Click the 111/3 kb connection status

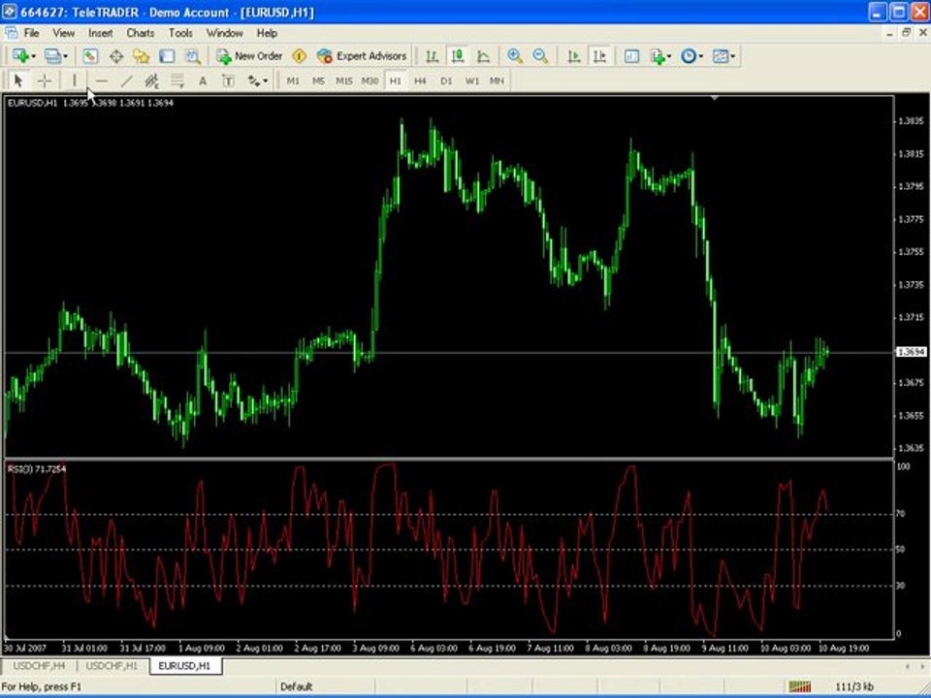pyautogui.click(x=853, y=686)
